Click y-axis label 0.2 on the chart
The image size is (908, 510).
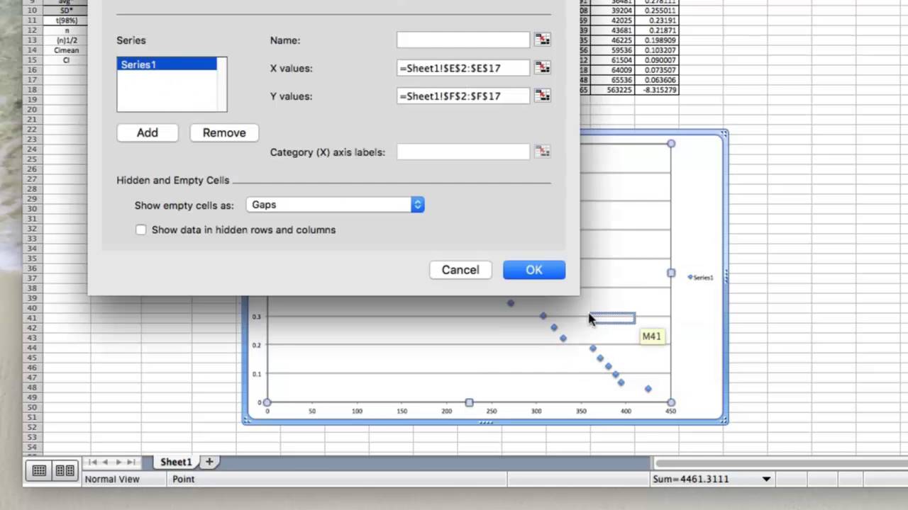[x=256, y=345]
